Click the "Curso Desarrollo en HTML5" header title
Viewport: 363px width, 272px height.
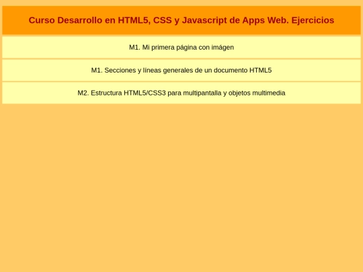pos(182,20)
